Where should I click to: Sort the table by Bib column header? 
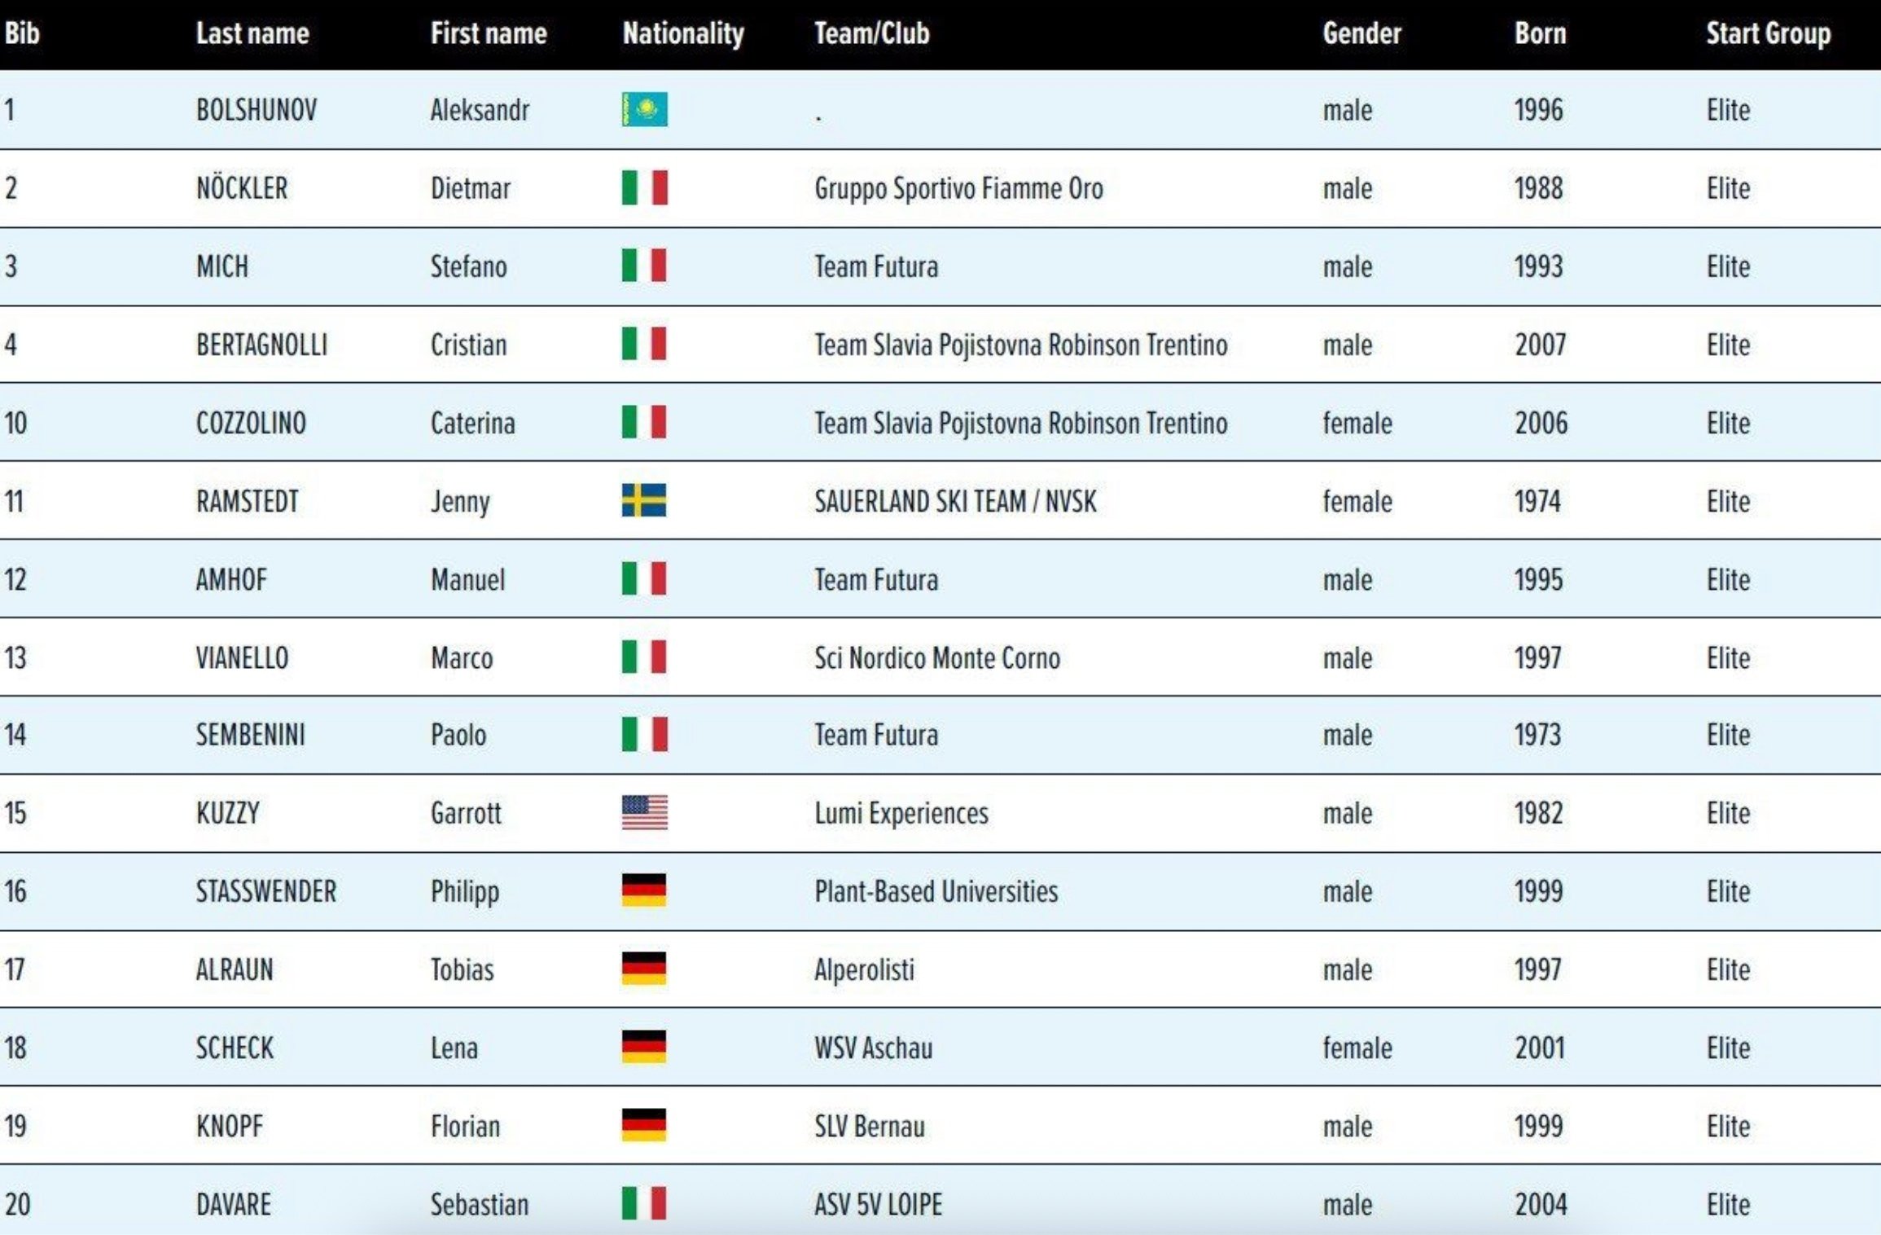tap(22, 33)
